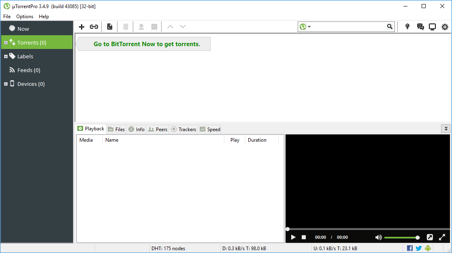Click the Remote monitor icon
The height and width of the screenshot is (253, 452).
point(433,27)
